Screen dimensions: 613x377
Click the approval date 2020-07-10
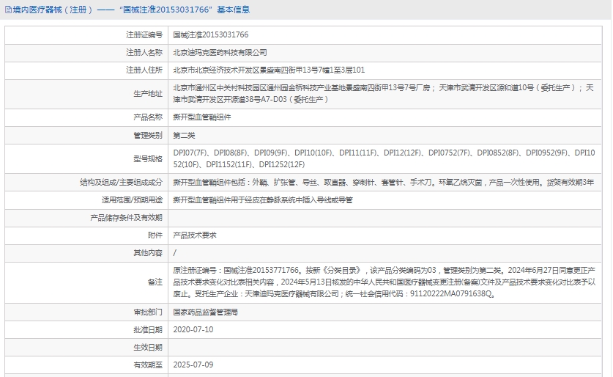coord(193,329)
